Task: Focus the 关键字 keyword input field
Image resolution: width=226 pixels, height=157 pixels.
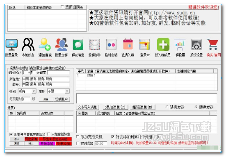Action: click(58, 73)
